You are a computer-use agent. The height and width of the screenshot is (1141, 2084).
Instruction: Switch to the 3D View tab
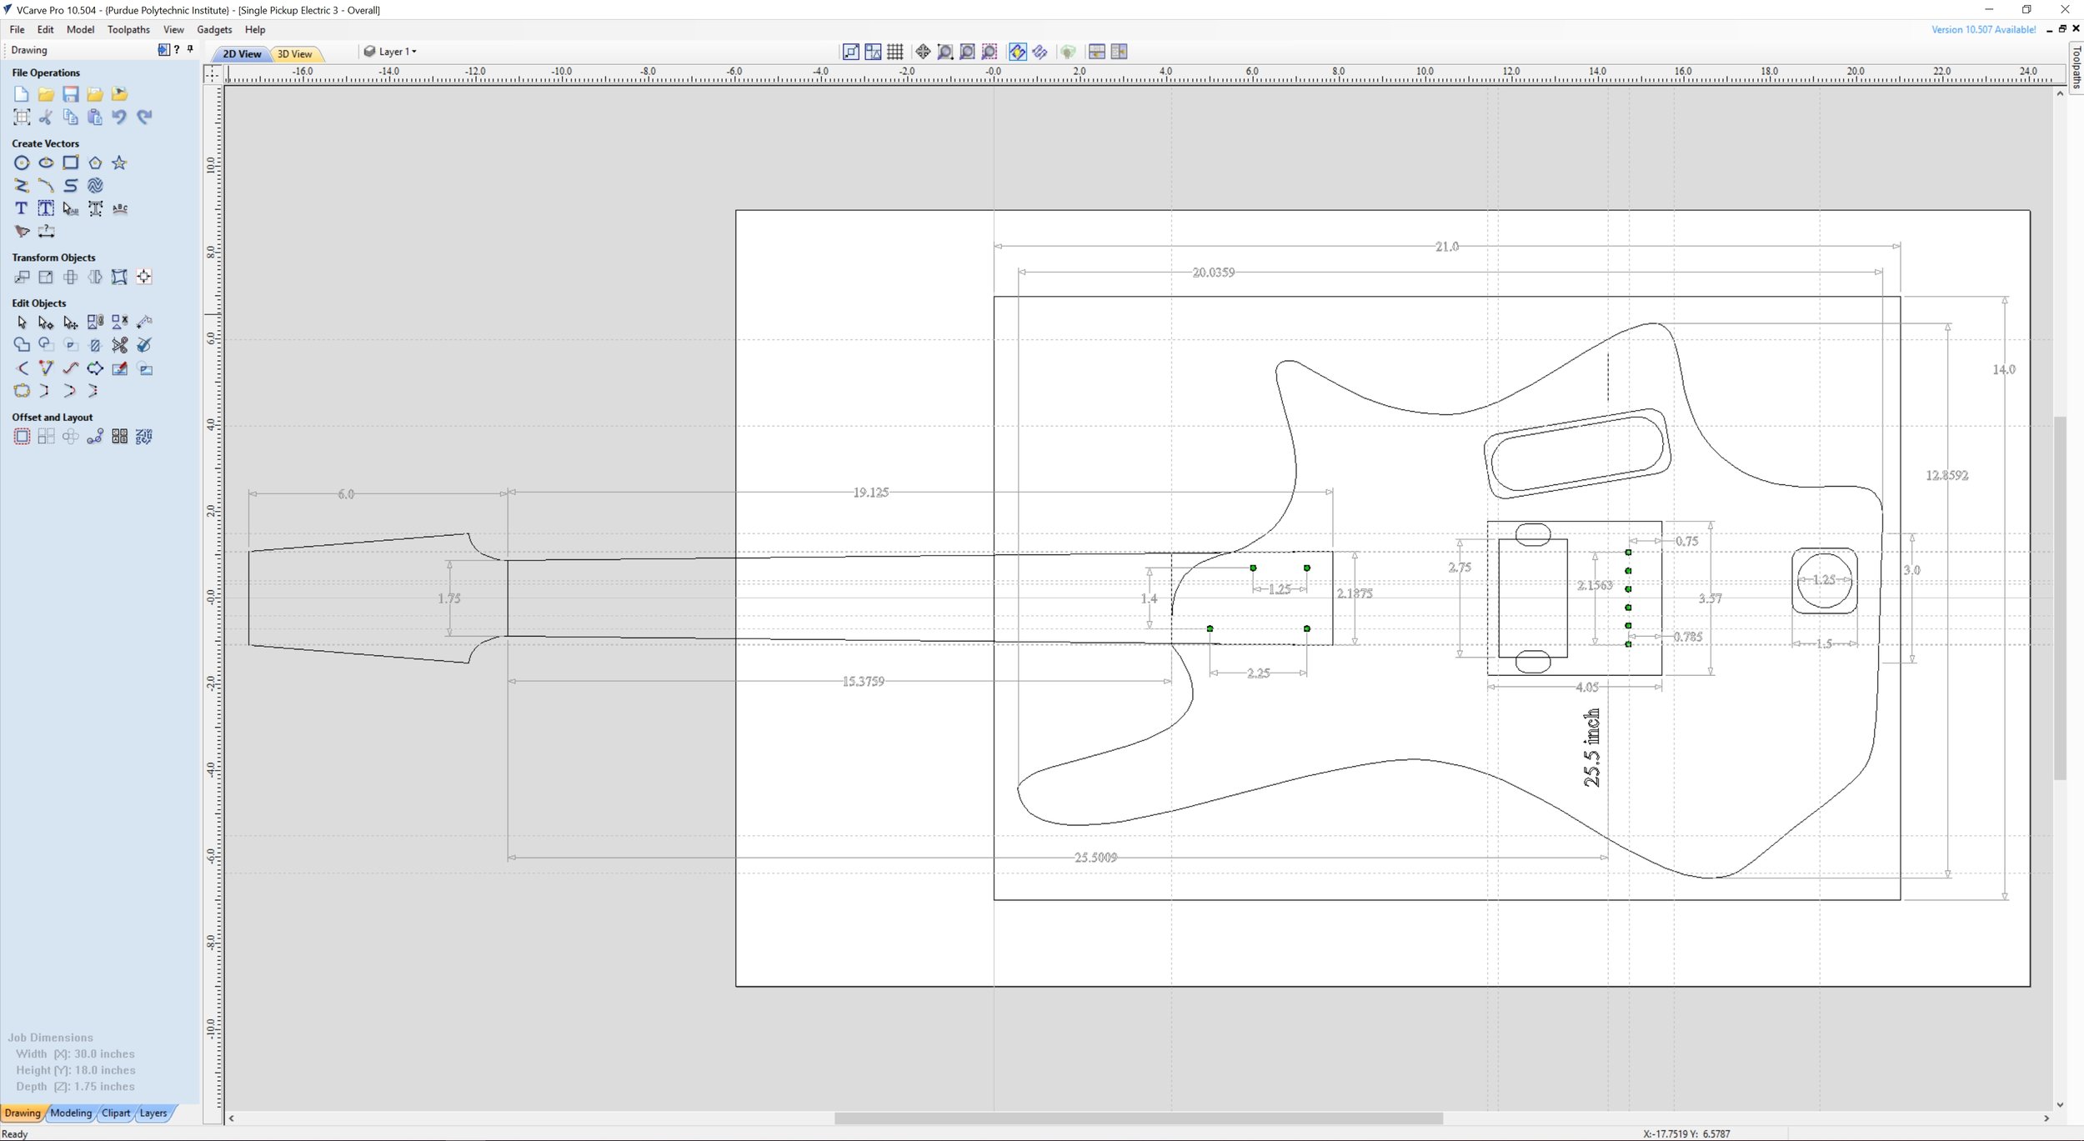click(x=294, y=54)
